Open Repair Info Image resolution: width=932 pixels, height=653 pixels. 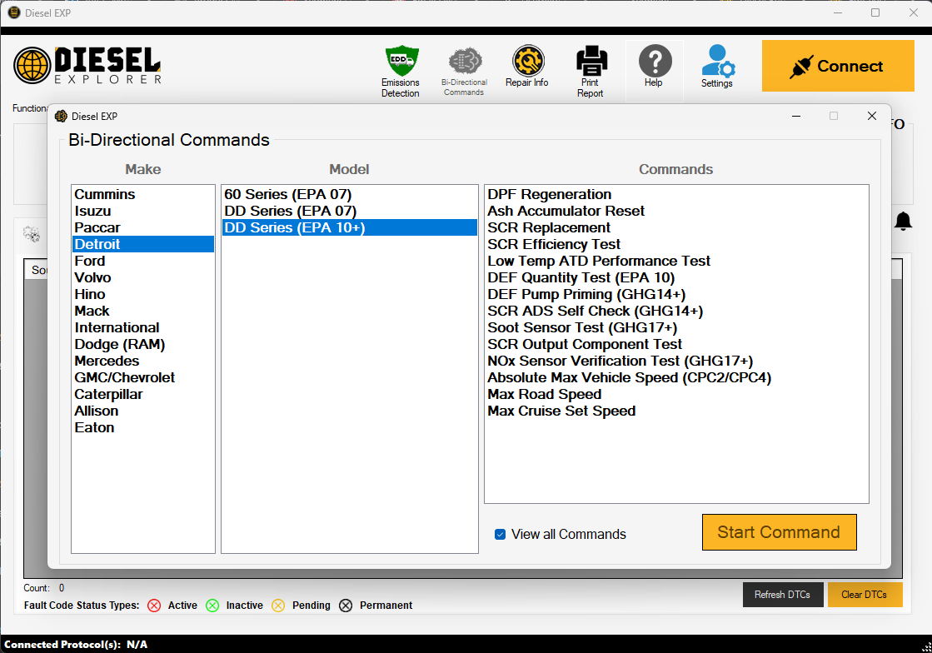click(x=527, y=67)
